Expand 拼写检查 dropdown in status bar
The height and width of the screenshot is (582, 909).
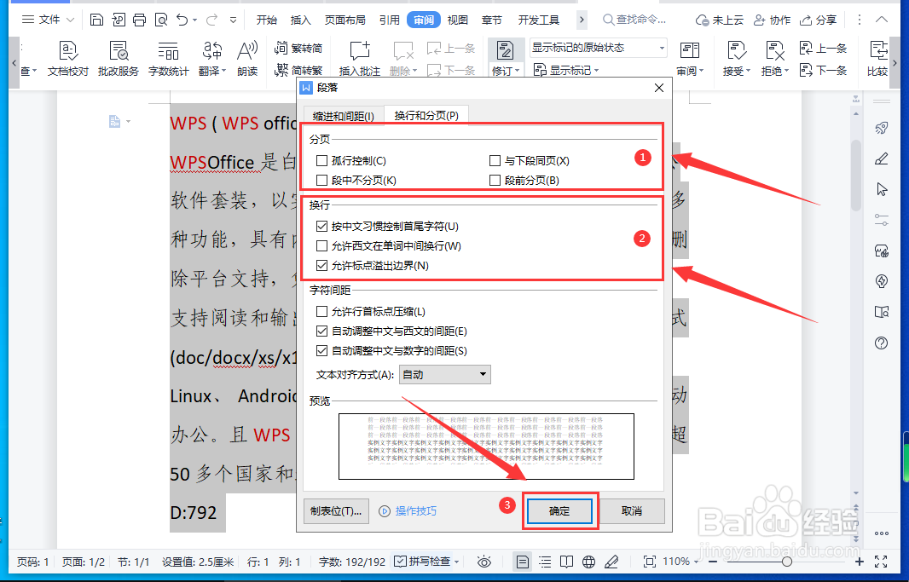pyautogui.click(x=457, y=562)
